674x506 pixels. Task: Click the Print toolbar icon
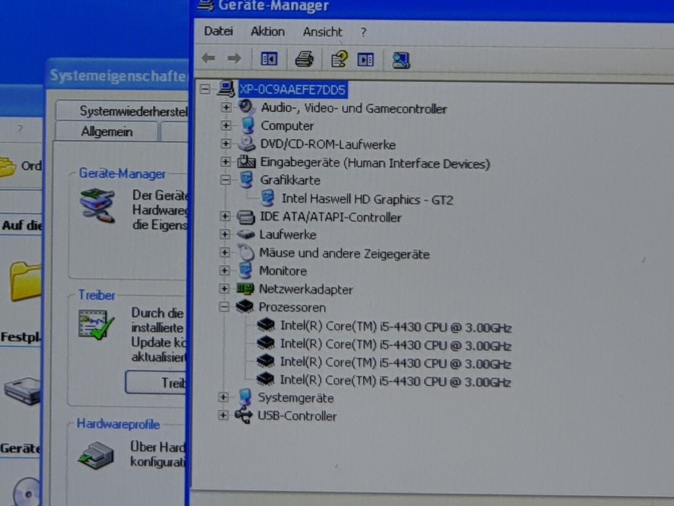tap(304, 59)
